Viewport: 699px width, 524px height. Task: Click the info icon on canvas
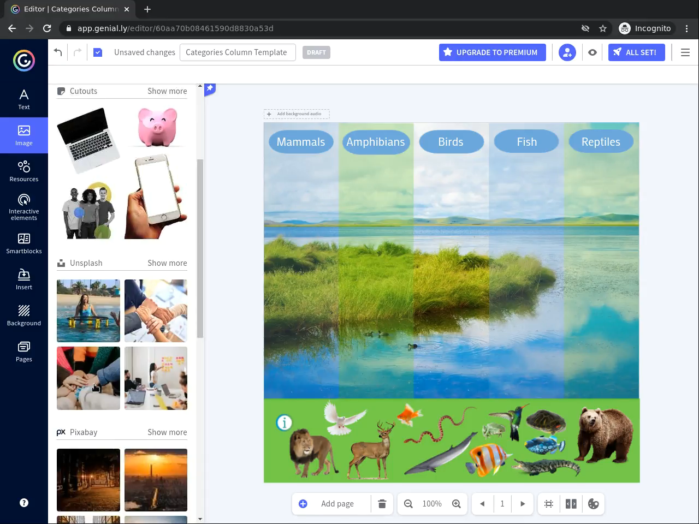(284, 422)
